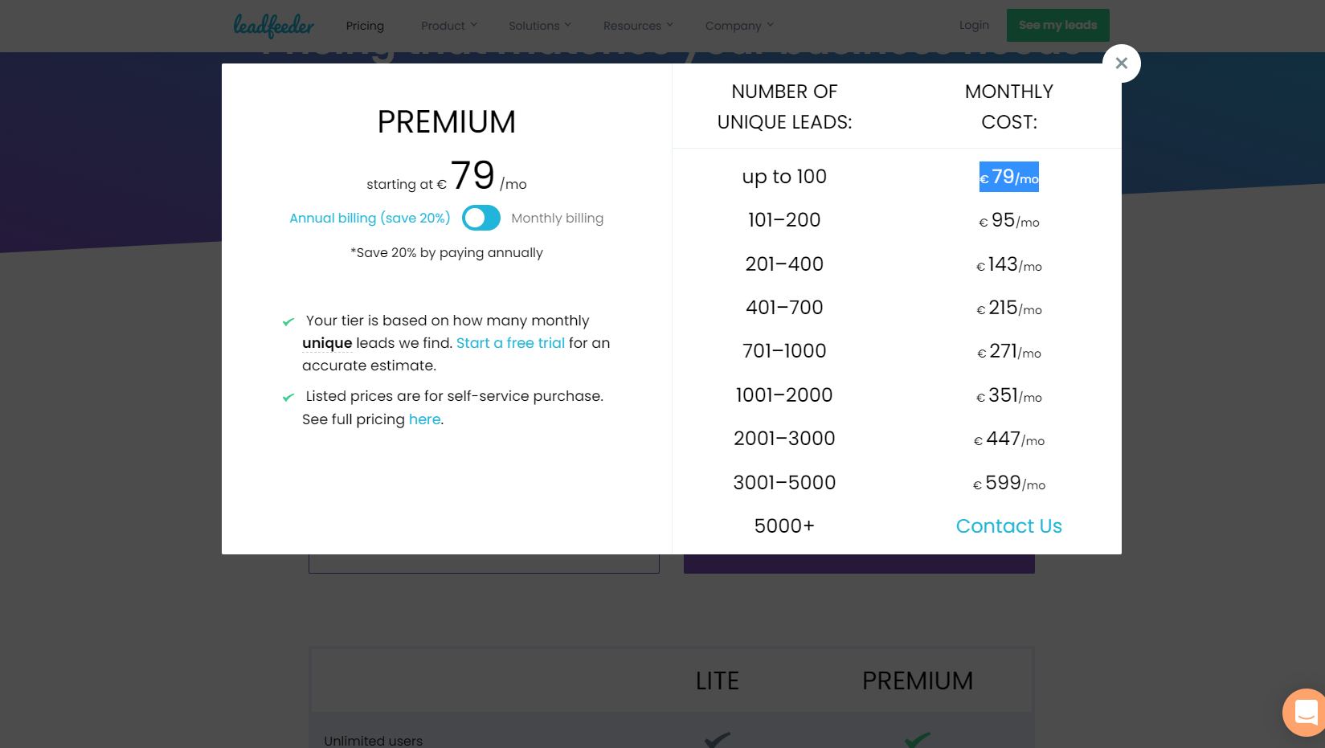Follow the full pricing here link

(424, 419)
